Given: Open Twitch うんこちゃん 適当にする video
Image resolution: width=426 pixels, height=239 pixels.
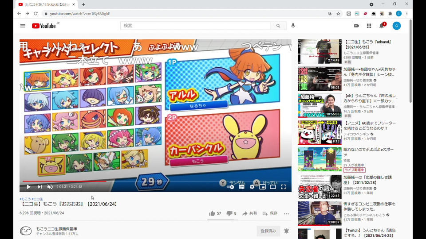Looking at the screenshot, I should click(370, 233).
